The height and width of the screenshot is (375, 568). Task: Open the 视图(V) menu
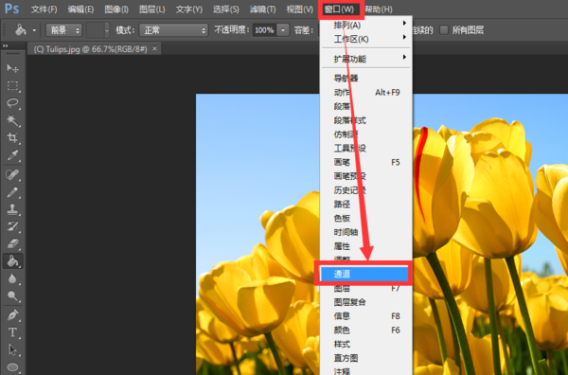point(299,9)
